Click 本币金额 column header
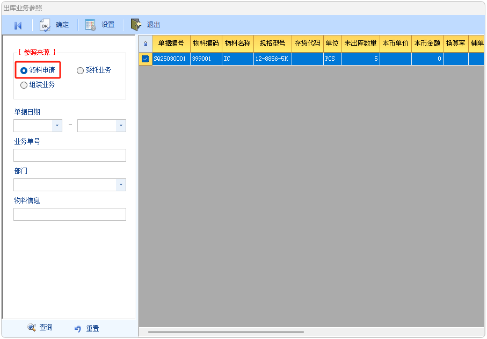This screenshot has height=339, width=487. click(427, 44)
